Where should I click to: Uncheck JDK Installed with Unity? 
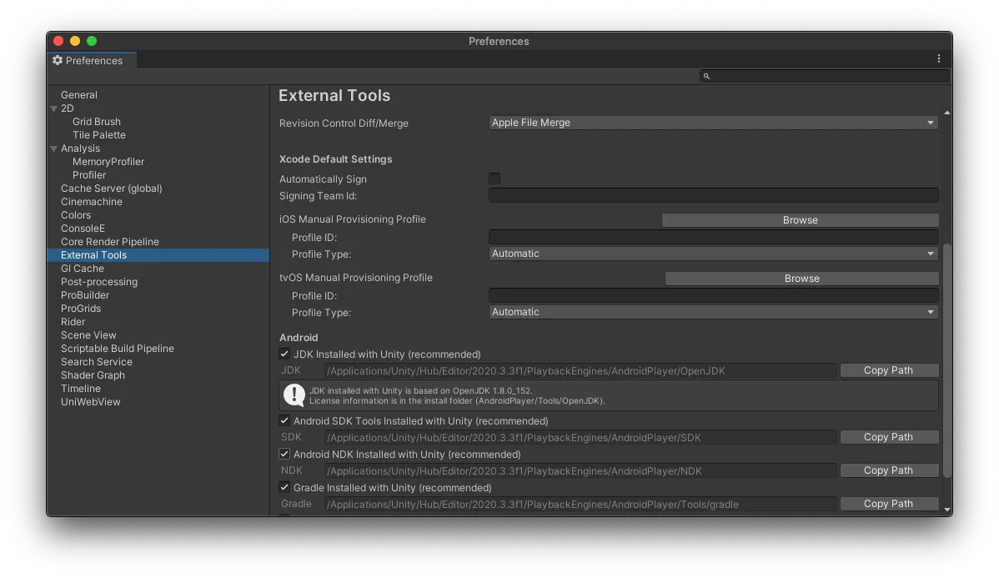click(x=284, y=354)
